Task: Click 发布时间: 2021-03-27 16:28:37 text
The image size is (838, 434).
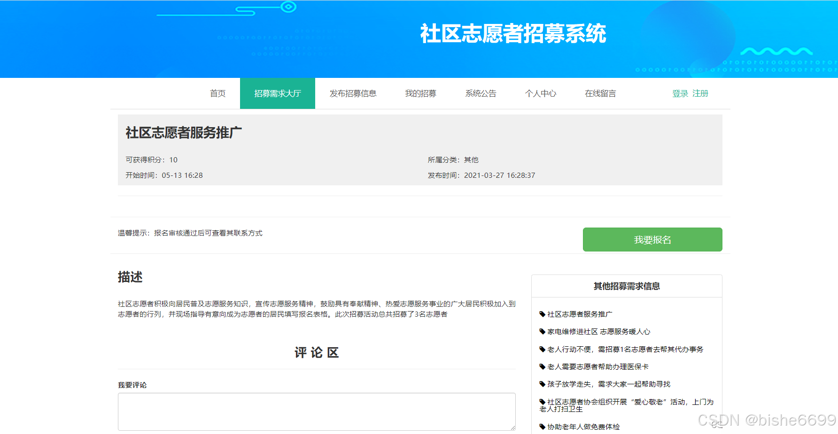Action: coord(481,175)
